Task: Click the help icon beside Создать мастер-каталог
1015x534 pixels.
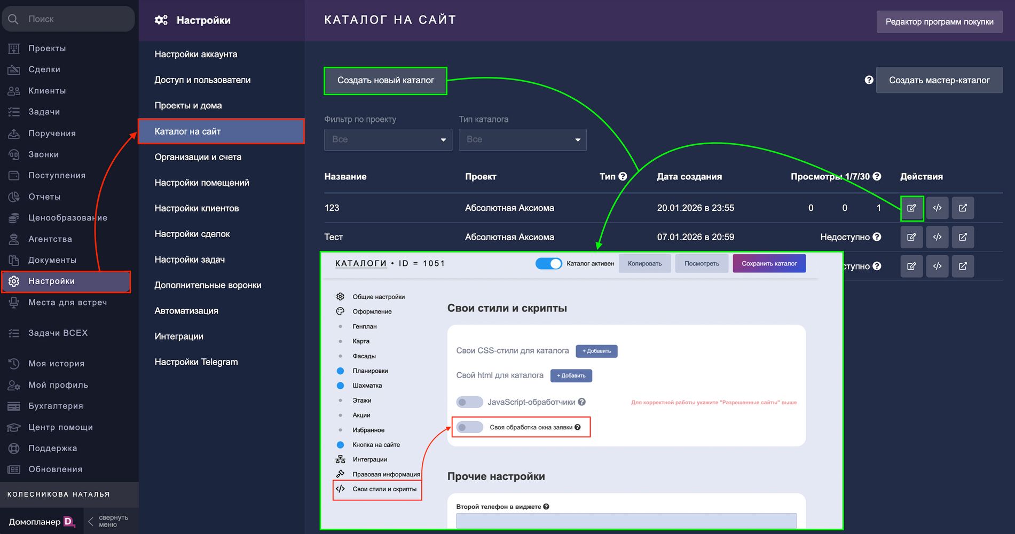Action: (869, 80)
